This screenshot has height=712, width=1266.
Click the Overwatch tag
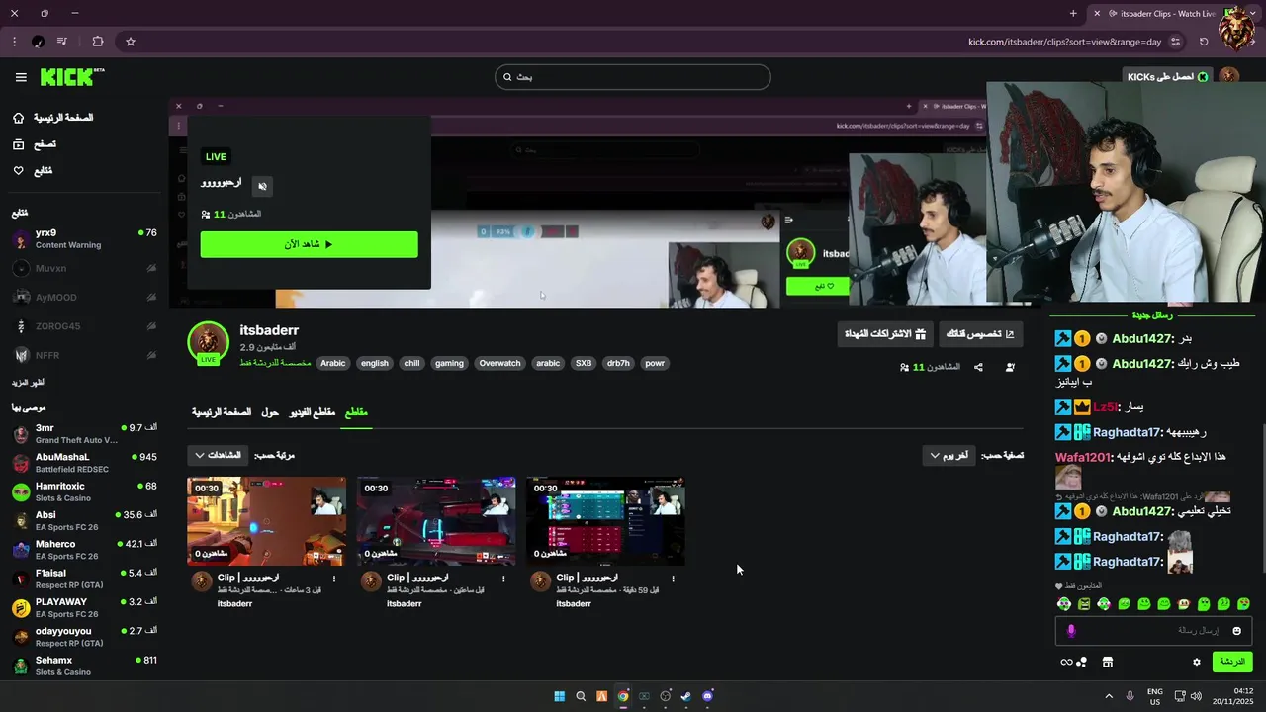499,363
